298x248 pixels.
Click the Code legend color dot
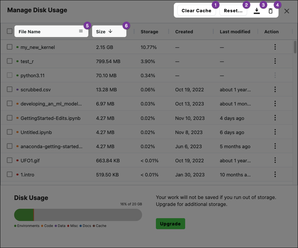tap(42, 226)
